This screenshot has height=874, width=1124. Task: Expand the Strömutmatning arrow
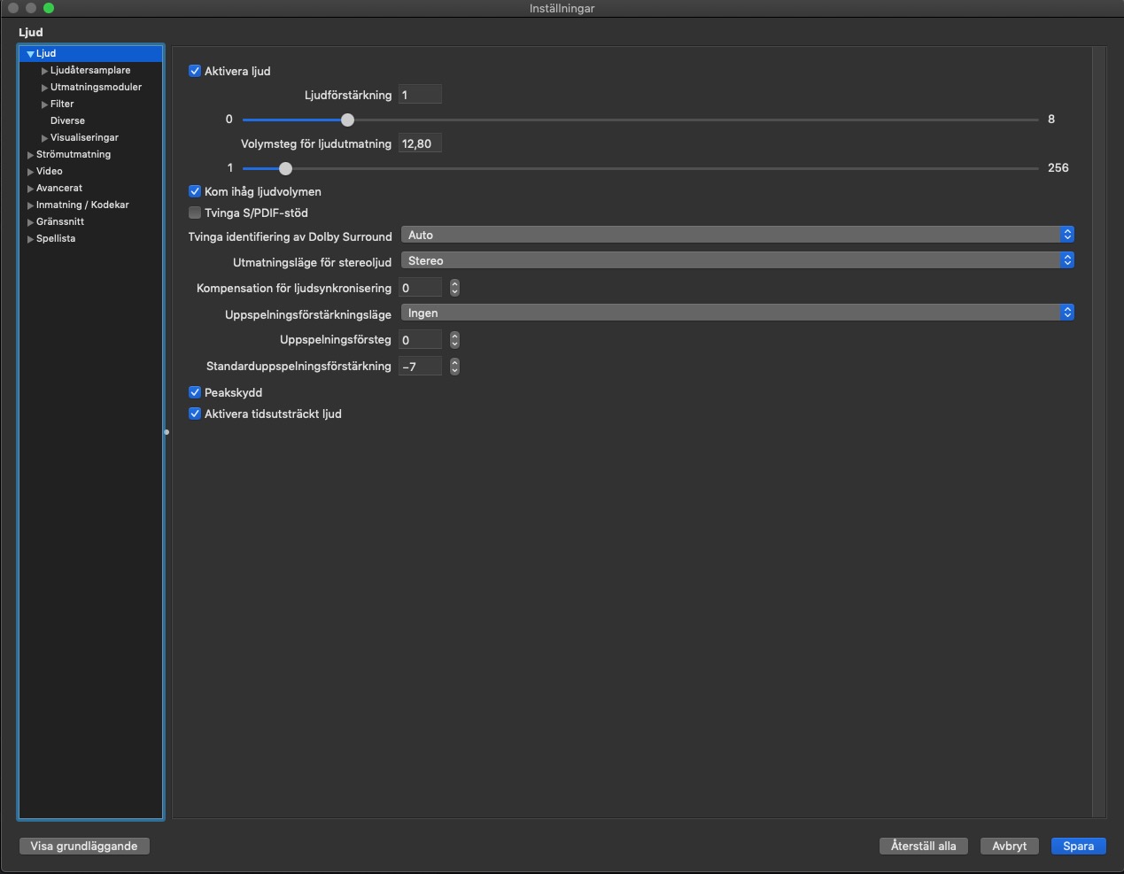[x=30, y=155]
